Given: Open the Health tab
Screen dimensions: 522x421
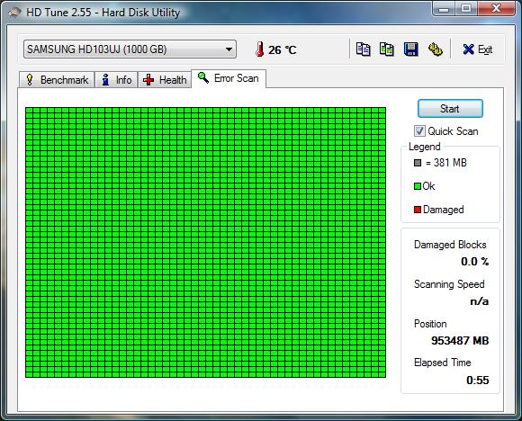Looking at the screenshot, I should coord(165,80).
